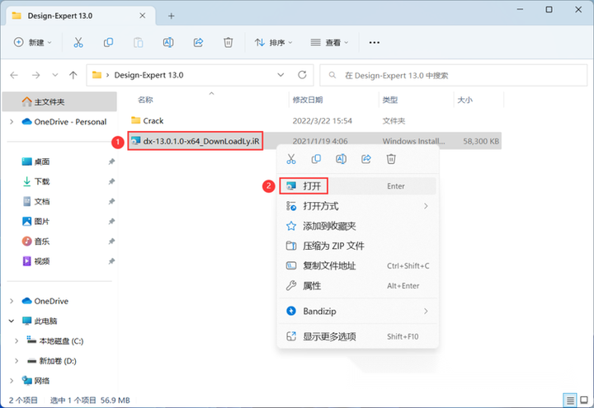The image size is (594, 408).
Task: Open the 排序 sort dropdown
Action: (x=274, y=42)
